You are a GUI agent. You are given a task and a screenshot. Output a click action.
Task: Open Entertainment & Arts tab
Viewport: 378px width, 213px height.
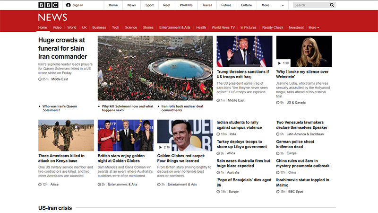coord(175,27)
